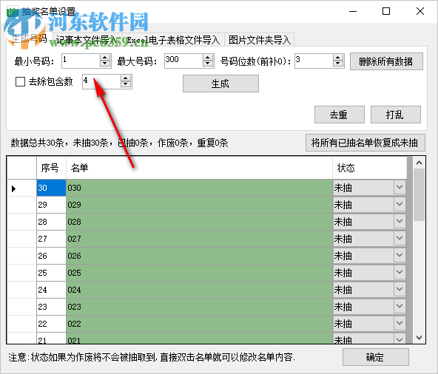438x374 pixels.
Task: Select the 序号 cell 27
Action: [x=51, y=239]
